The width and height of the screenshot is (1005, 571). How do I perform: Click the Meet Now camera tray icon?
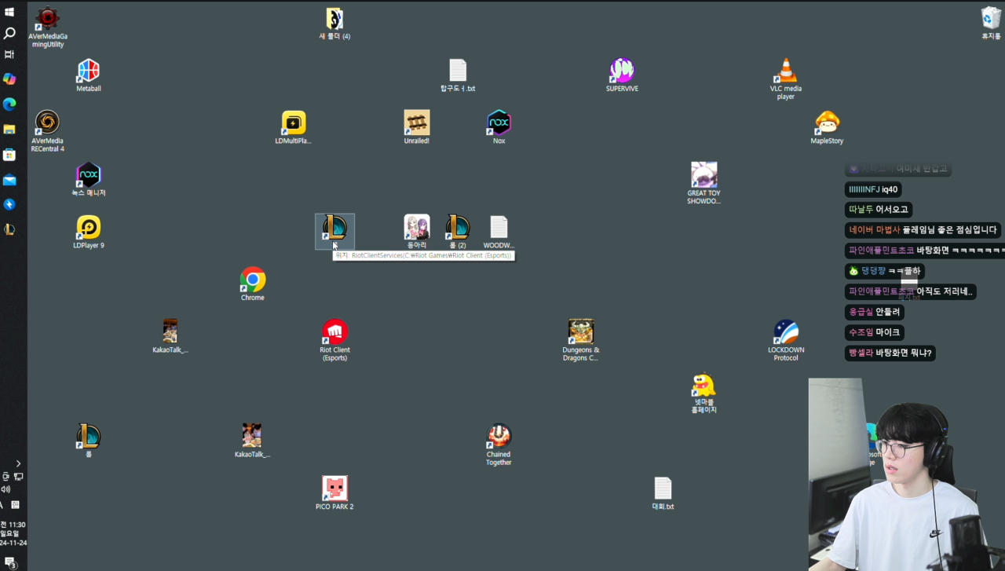(5, 476)
